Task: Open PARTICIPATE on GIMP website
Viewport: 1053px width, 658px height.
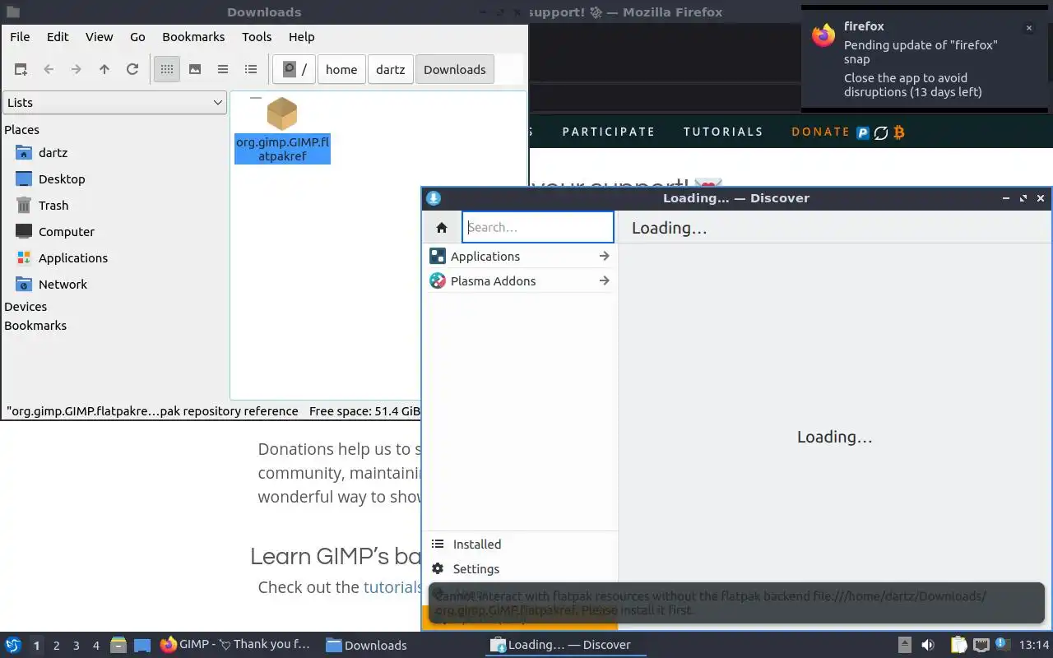Action: point(609,132)
